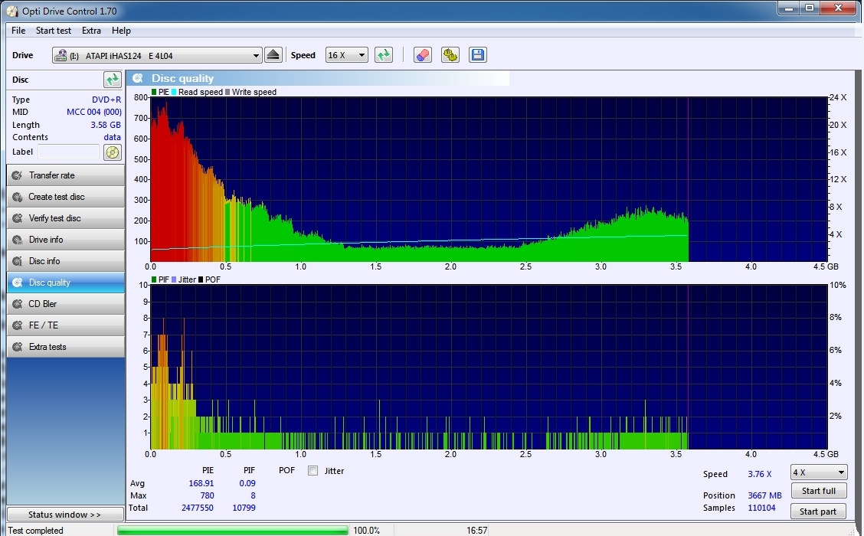Select Transfer rate in sidebar
864x536 pixels.
pyautogui.click(x=66, y=175)
